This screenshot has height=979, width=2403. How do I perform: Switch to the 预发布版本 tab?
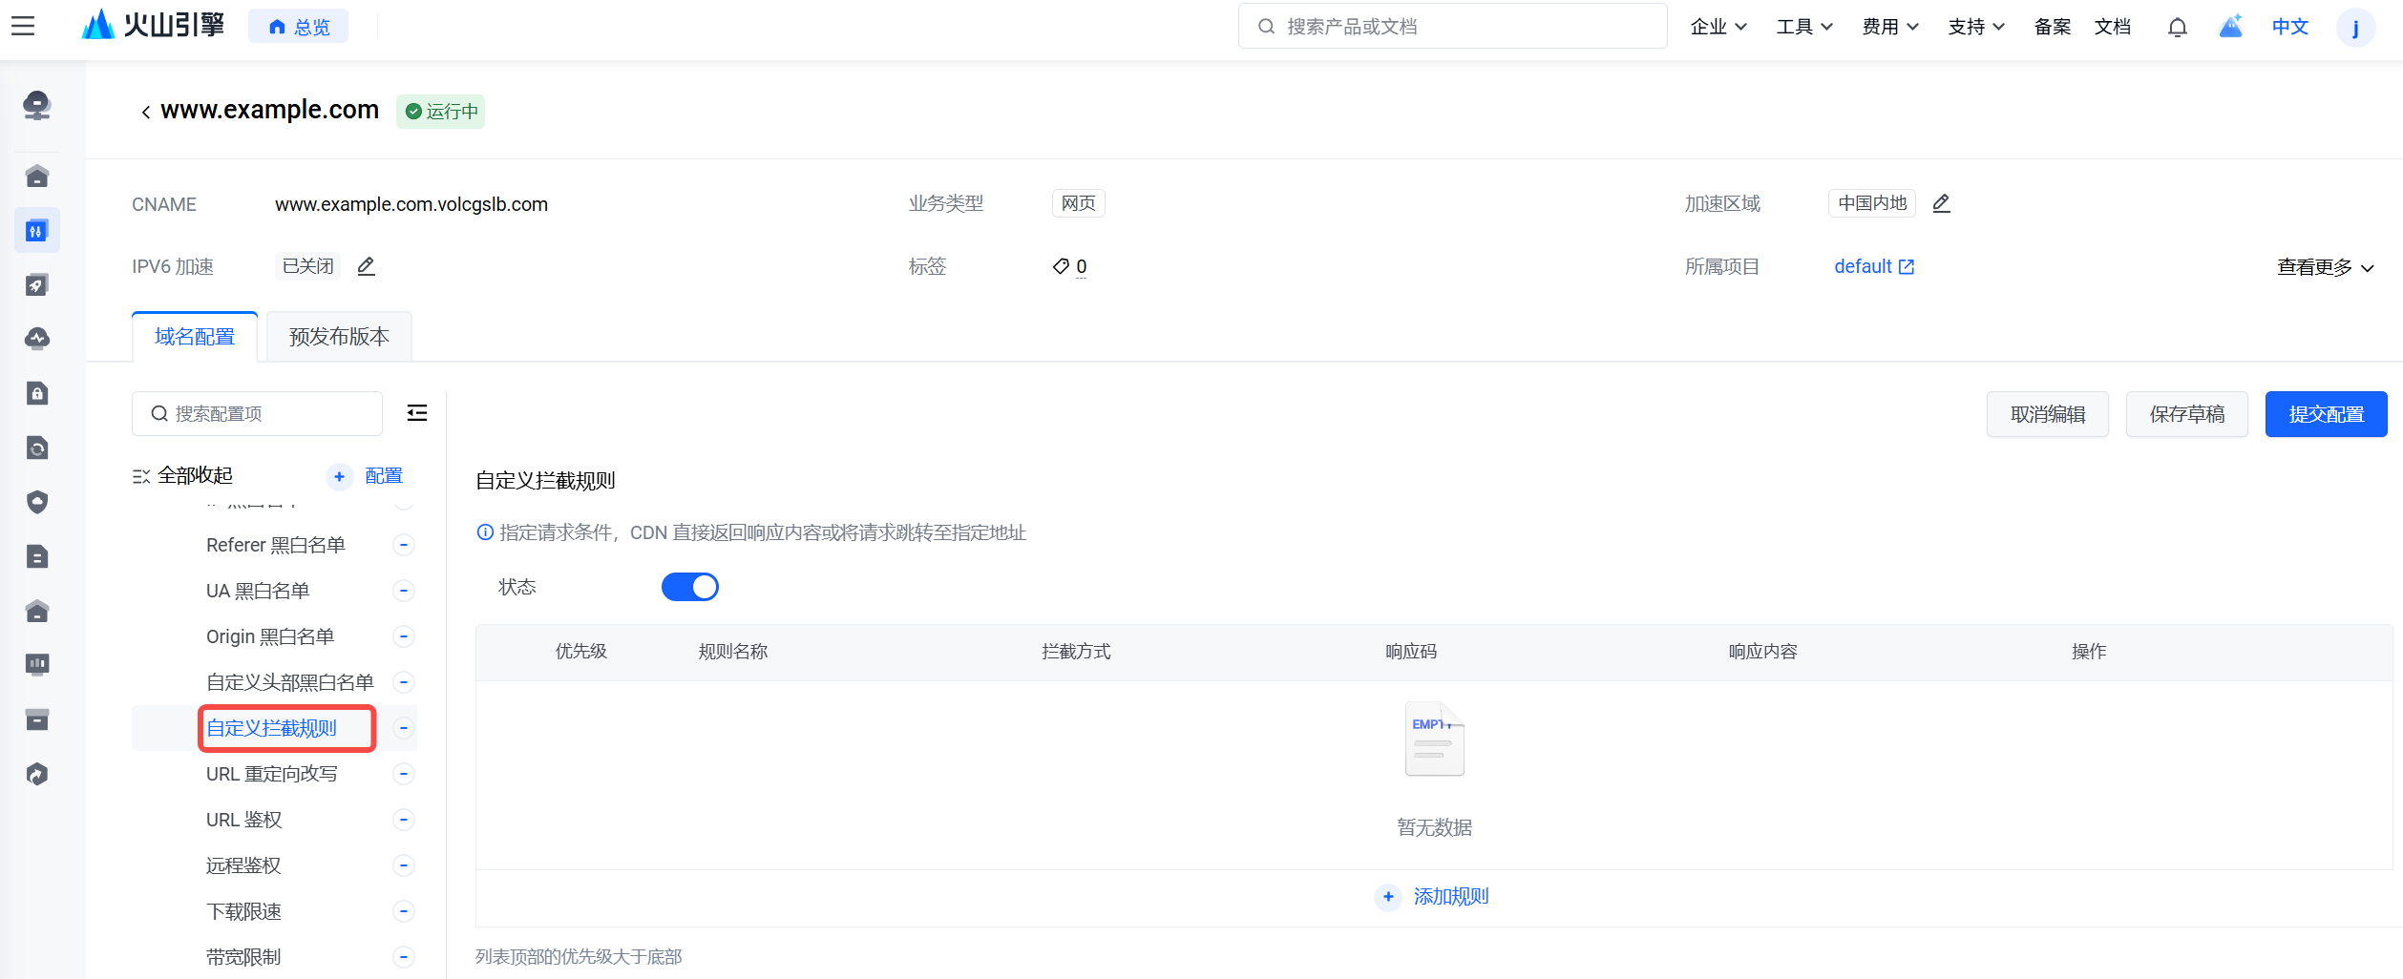(x=339, y=337)
